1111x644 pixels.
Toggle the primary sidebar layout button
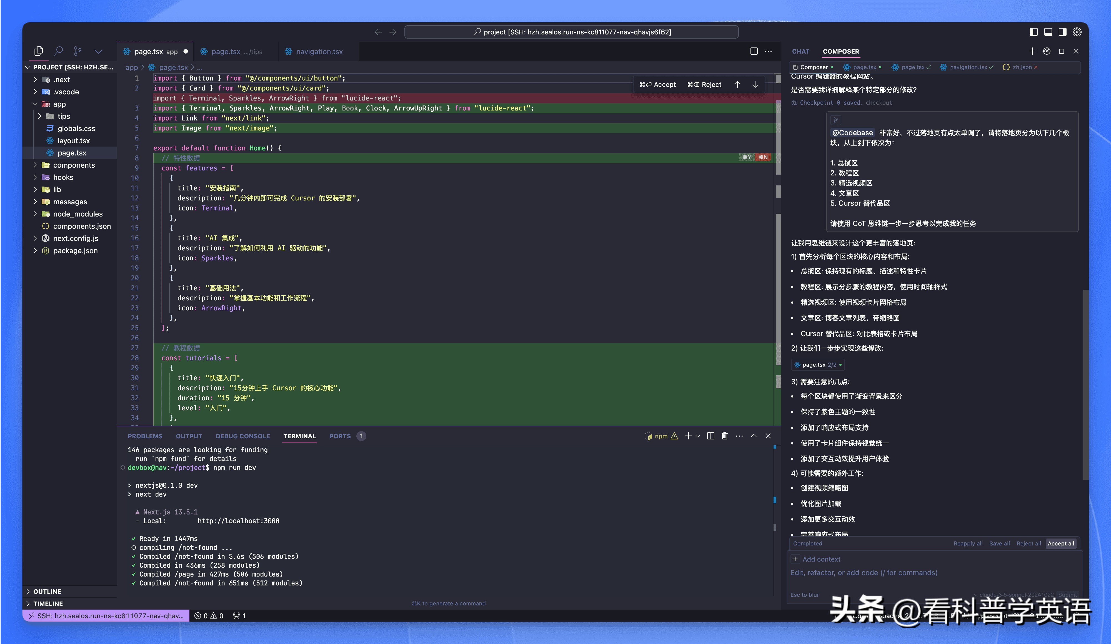click(1034, 32)
